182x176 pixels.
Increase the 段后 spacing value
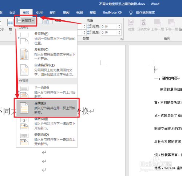coord(119,31)
